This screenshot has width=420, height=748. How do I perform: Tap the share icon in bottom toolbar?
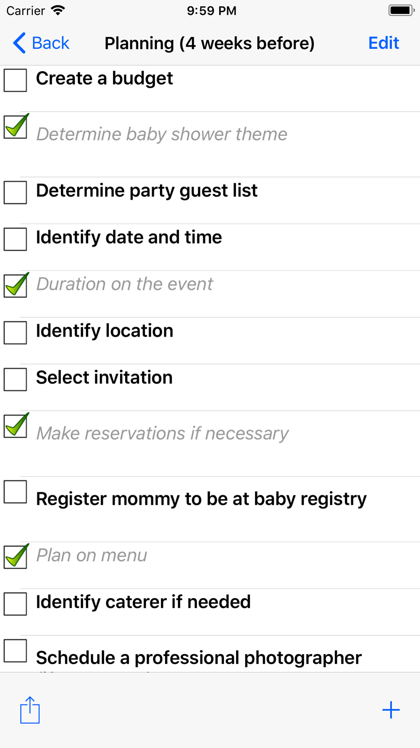(x=30, y=710)
